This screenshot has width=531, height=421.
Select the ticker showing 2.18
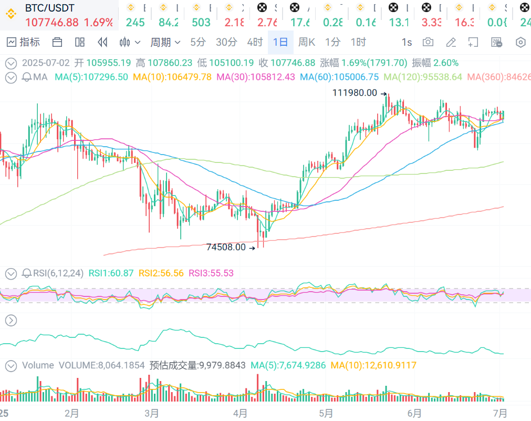point(234,15)
